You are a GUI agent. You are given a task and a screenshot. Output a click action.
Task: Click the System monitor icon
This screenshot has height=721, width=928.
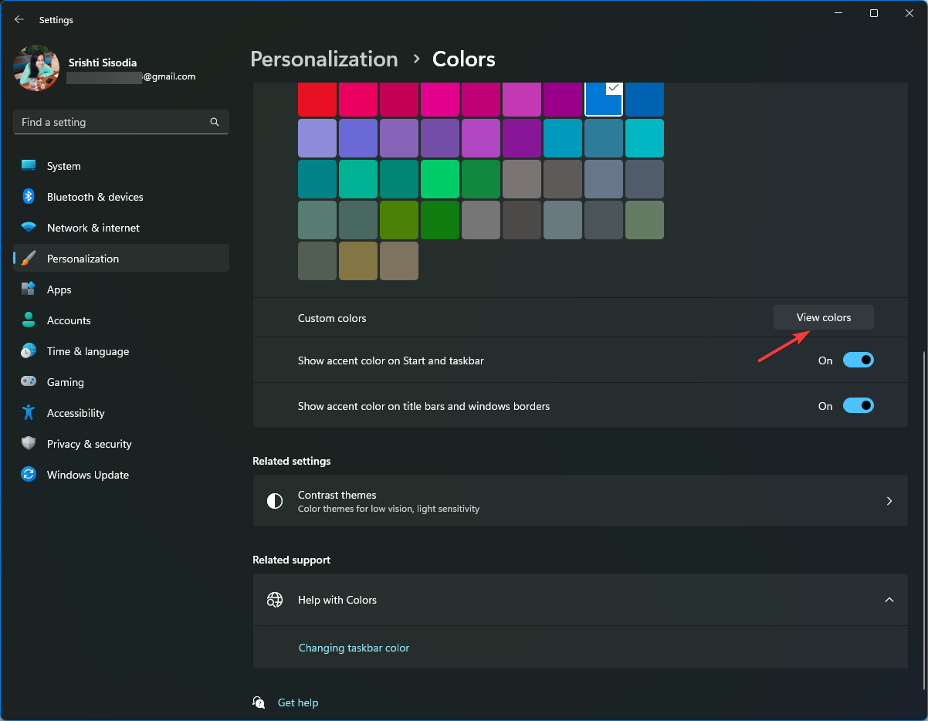click(x=29, y=166)
